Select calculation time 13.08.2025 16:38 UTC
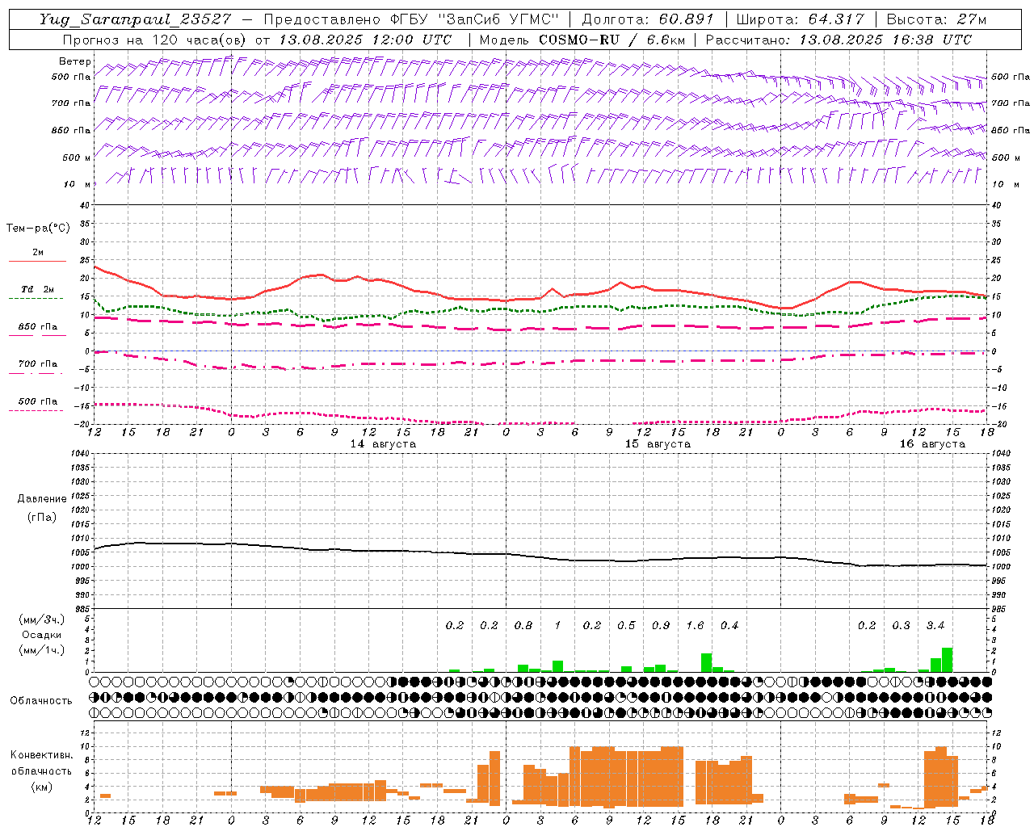The height and width of the screenshot is (827, 1034). coord(885,40)
